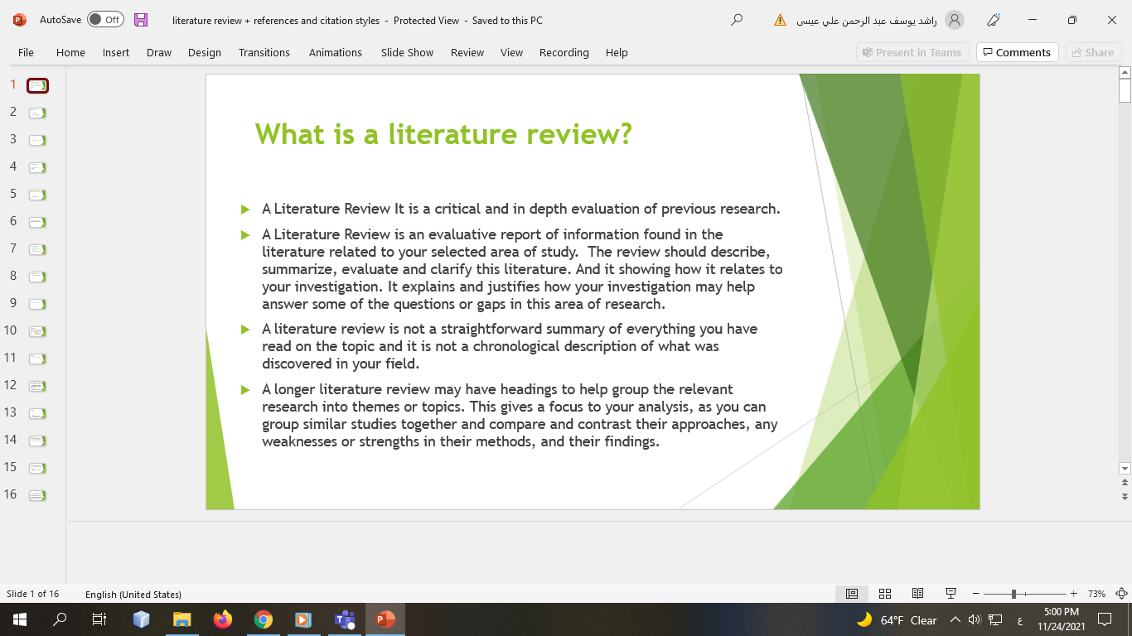
Task: Fit slide to current window
Action: (x=1120, y=594)
